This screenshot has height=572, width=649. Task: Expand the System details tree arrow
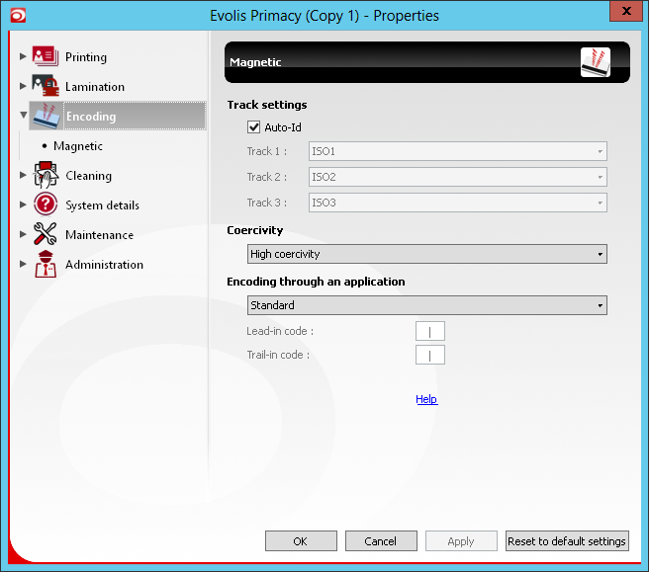[x=23, y=204]
